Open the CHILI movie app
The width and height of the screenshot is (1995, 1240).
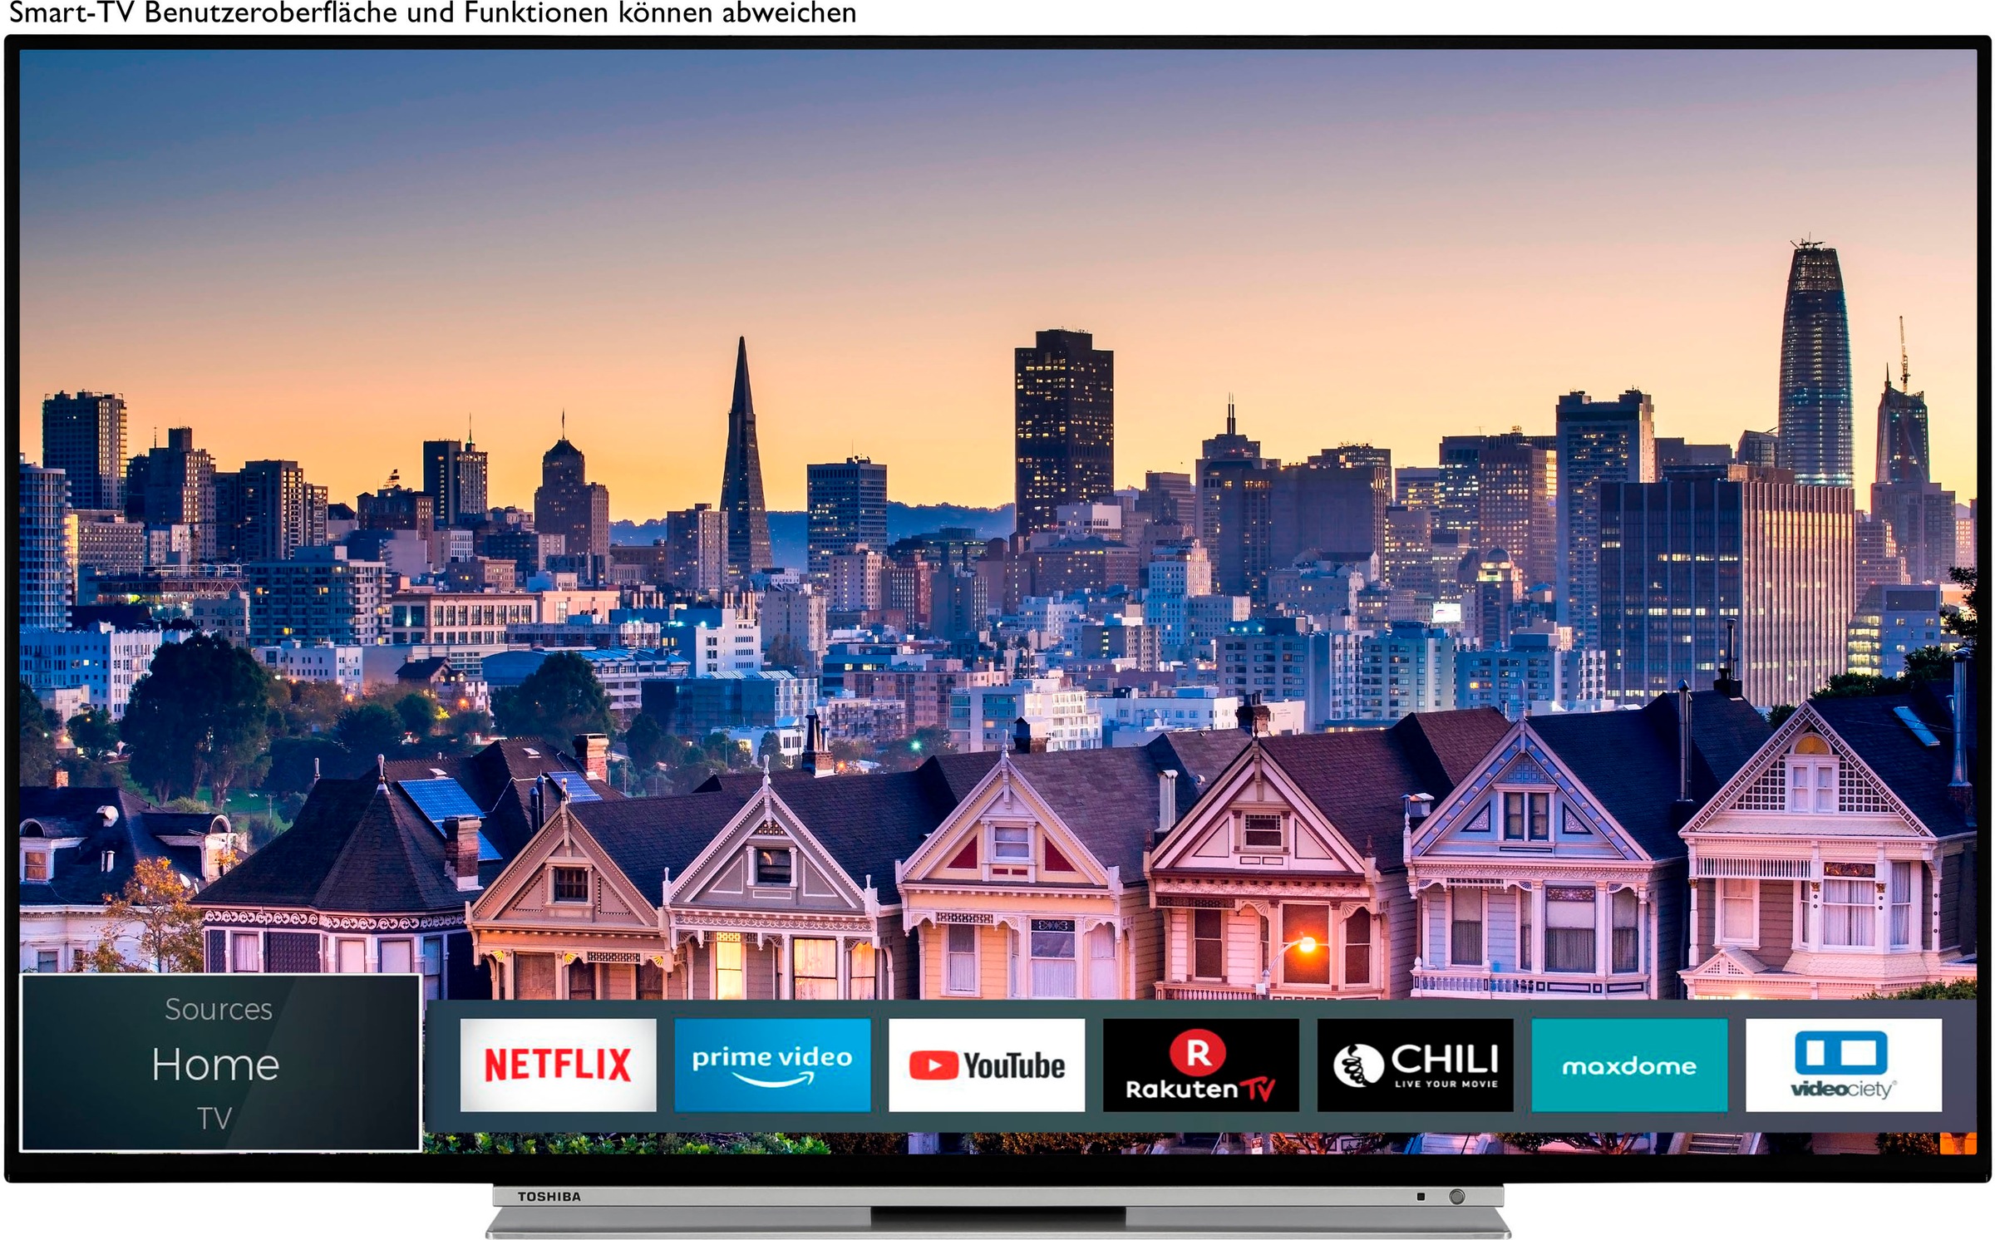1416,1065
